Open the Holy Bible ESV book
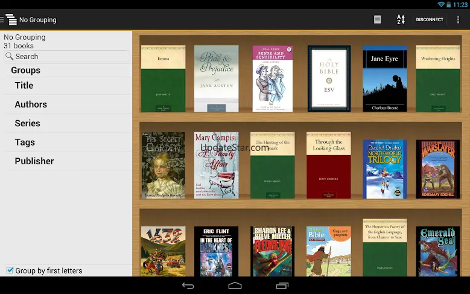 click(329, 78)
